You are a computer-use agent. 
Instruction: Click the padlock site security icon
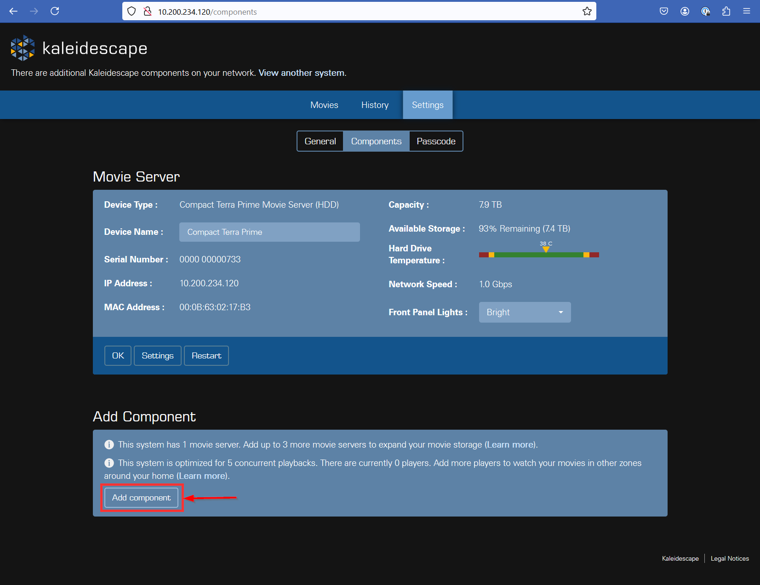148,11
